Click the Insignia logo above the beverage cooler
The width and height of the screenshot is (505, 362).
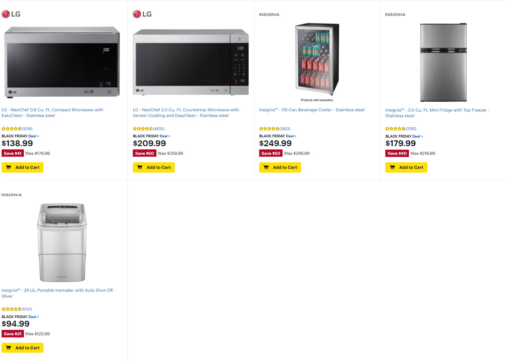tap(269, 15)
